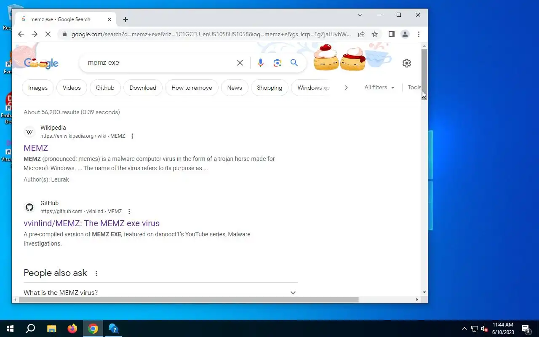This screenshot has height=337, width=539.
Task: Switch to News results
Action: [x=235, y=88]
